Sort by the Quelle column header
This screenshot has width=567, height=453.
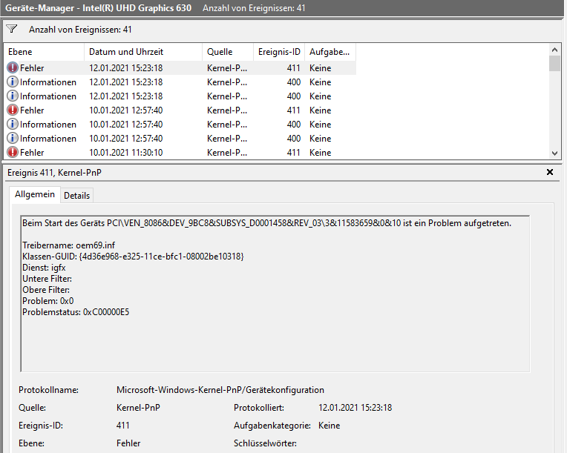228,52
